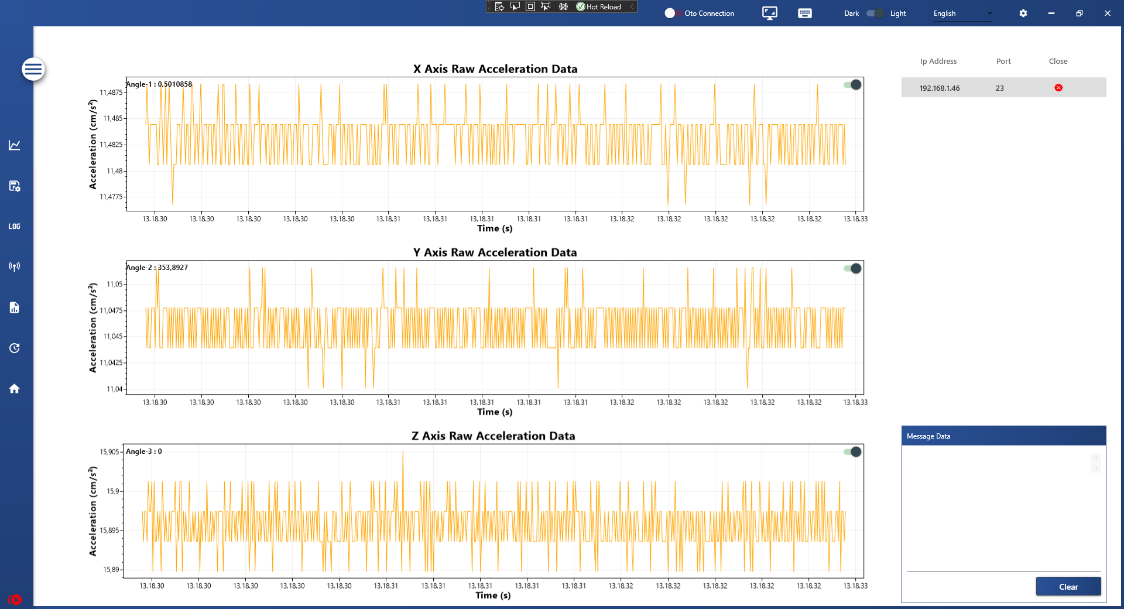Open the document configuration page in the sidebar
Image resolution: width=1124 pixels, height=609 pixels.
tap(15, 186)
